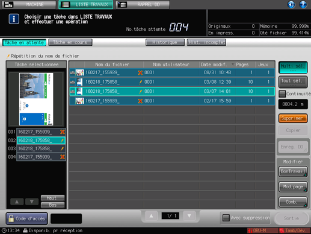Click thumbnail icon of 03/07 14:01 job

79,91
